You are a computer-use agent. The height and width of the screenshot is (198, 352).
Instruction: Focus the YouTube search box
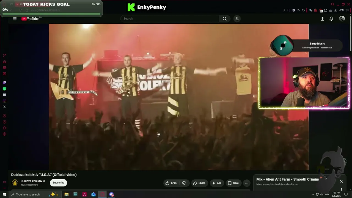click(x=170, y=19)
